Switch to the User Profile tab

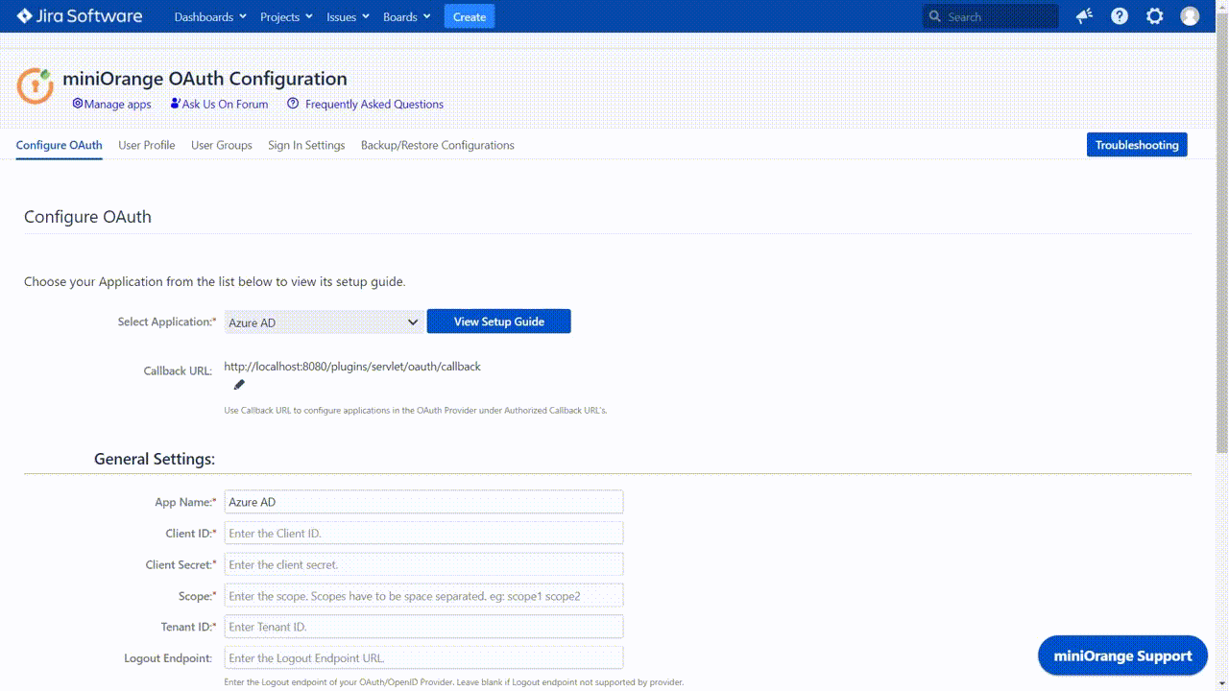(147, 145)
